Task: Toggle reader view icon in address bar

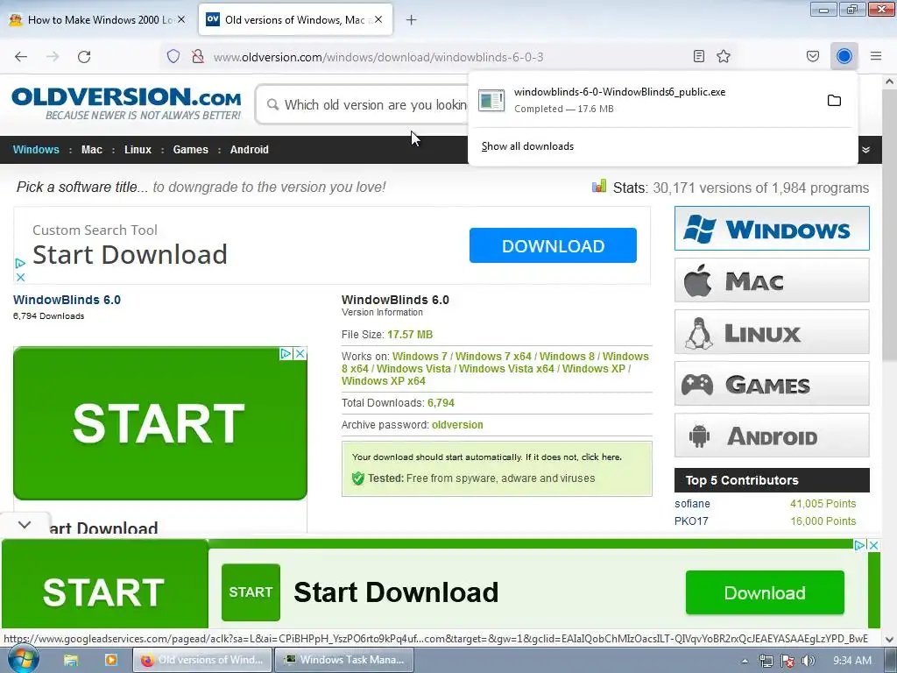Action: click(x=698, y=56)
